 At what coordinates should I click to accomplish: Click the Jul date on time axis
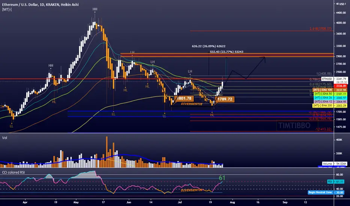[x=180, y=202]
